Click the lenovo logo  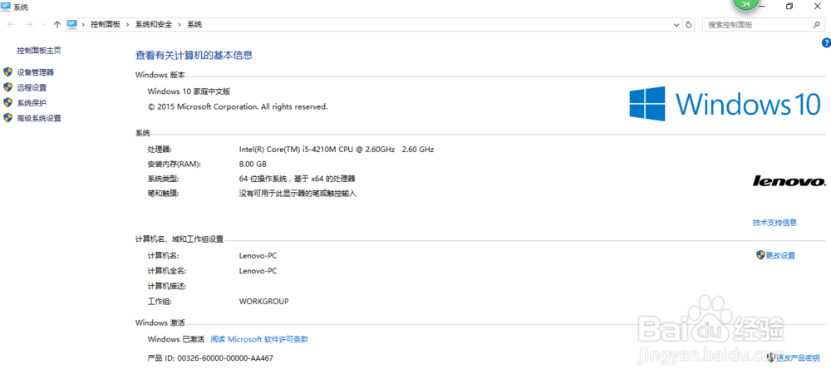tap(789, 181)
